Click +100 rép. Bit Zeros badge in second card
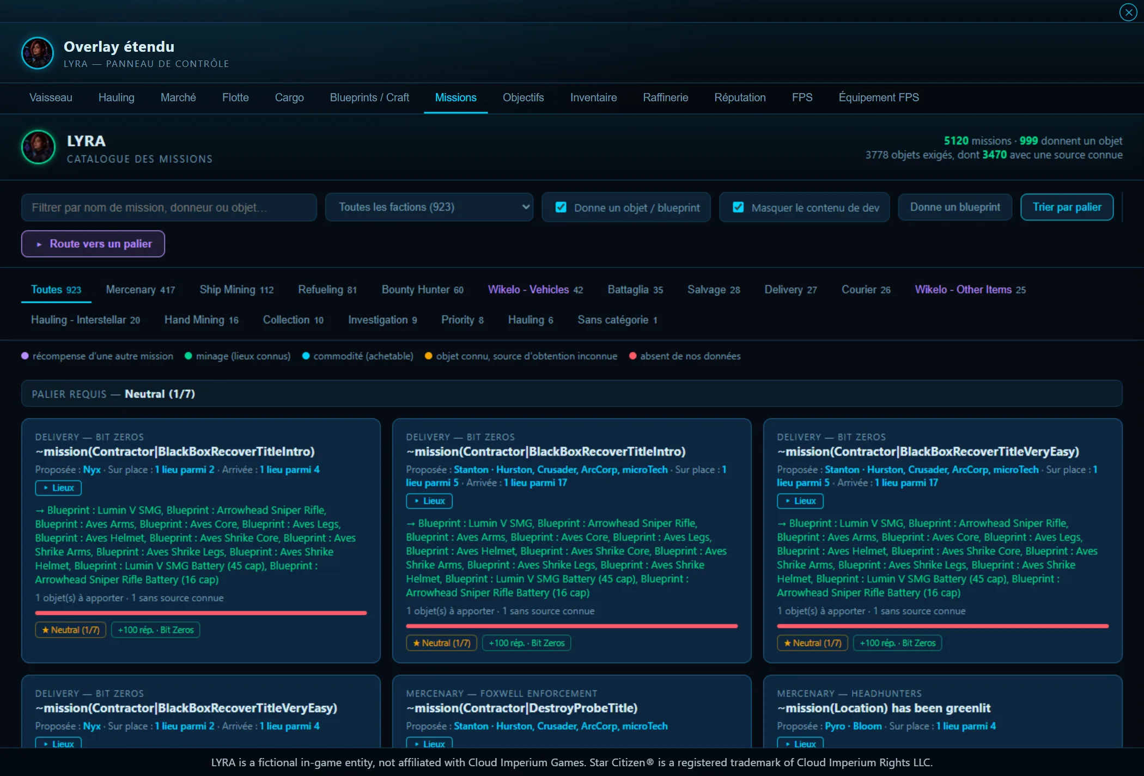This screenshot has height=776, width=1144. pos(527,643)
